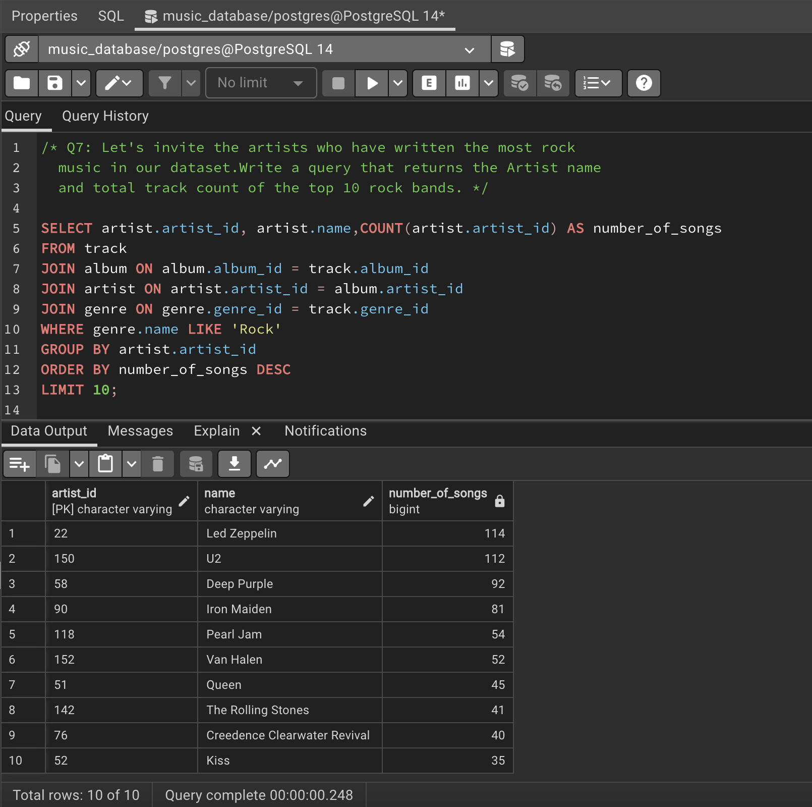Switch to the Query History tab
This screenshot has width=812, height=807.
pyautogui.click(x=105, y=117)
